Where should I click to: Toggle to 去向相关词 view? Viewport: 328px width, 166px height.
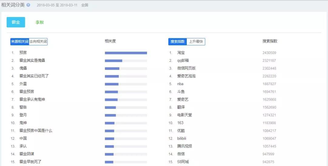38,42
